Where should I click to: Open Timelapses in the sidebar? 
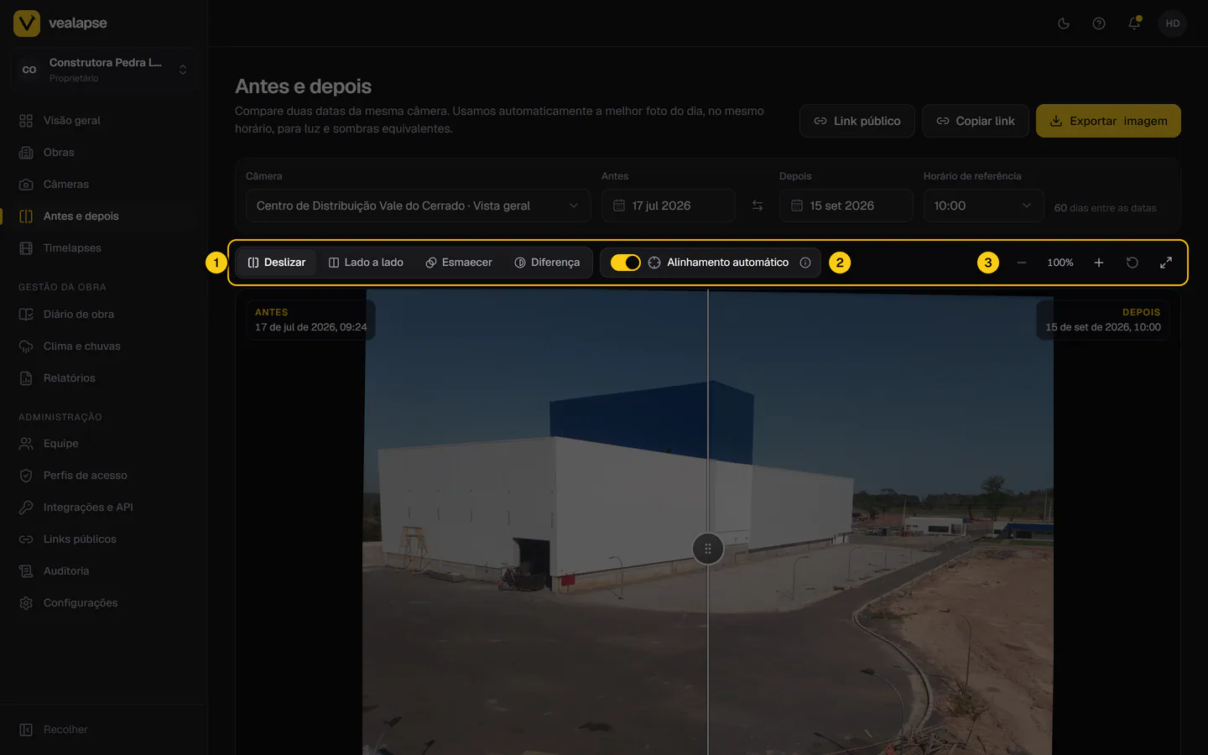click(104, 248)
